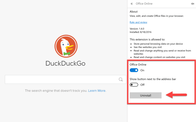The width and height of the screenshot is (196, 122).
Task: Turn off the Office Online toggle
Action: click(134, 70)
